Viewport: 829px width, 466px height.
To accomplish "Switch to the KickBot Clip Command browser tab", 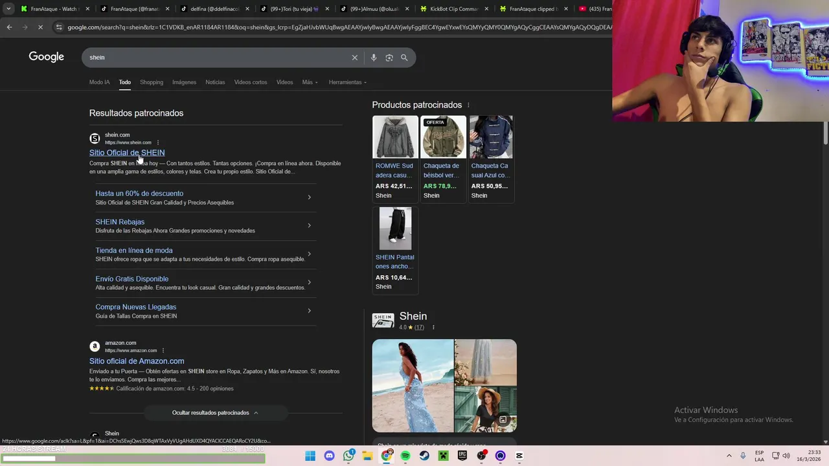I will 455,9.
